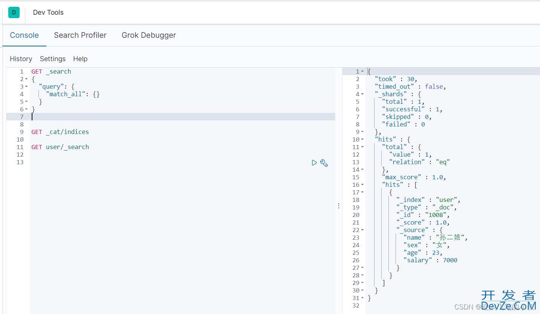
Task: Collapse the response root fold on line 1
Action: (x=362, y=72)
